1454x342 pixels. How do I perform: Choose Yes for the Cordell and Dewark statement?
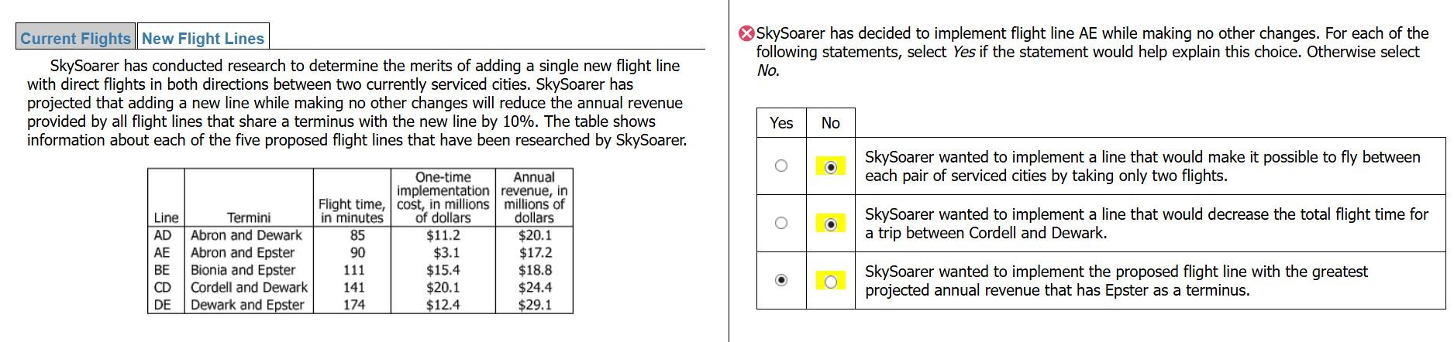(781, 223)
